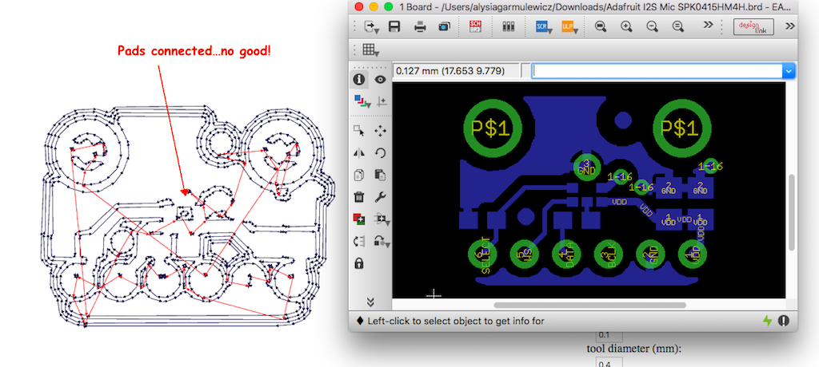Expand hidden zoom toolbar items chevron
The width and height of the screenshot is (819, 367).
(x=709, y=25)
